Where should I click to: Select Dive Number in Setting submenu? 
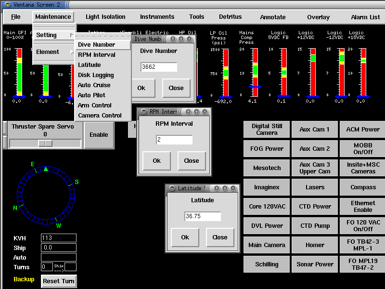point(103,45)
